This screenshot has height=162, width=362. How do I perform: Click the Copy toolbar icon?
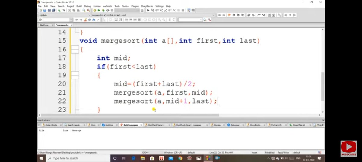74,10
